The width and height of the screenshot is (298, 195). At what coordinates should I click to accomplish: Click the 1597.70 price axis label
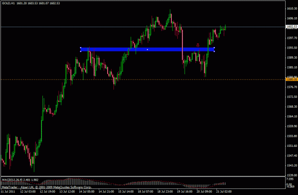[292, 38]
